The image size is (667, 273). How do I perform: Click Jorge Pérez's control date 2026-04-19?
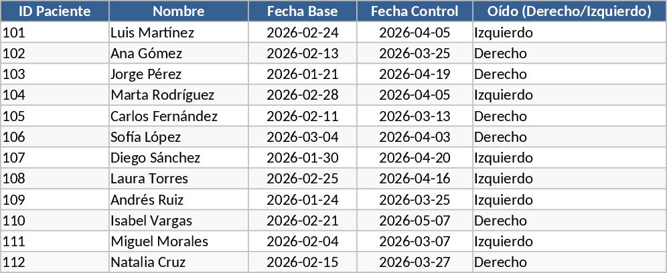pos(415,74)
